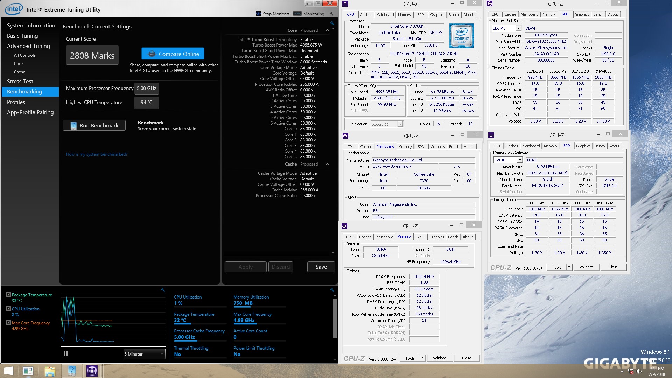The image size is (672, 378).
Task: Click title icon of CPU-Z CPU tab window
Action: (345, 4)
